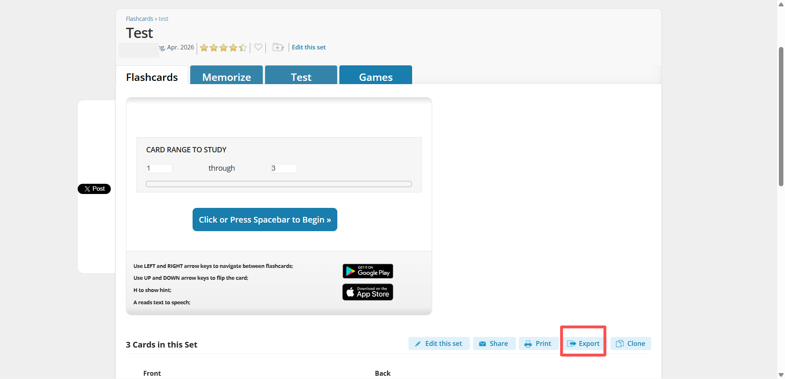Open the Games tab
Viewport: 785px width, 379px height.
click(x=376, y=75)
